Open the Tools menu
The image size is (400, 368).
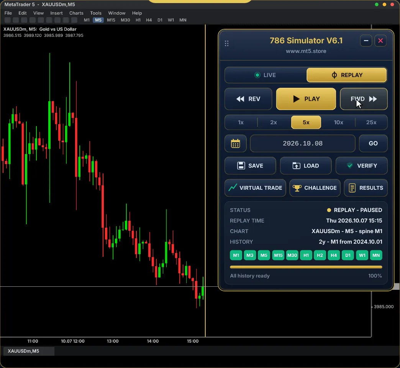[96, 13]
